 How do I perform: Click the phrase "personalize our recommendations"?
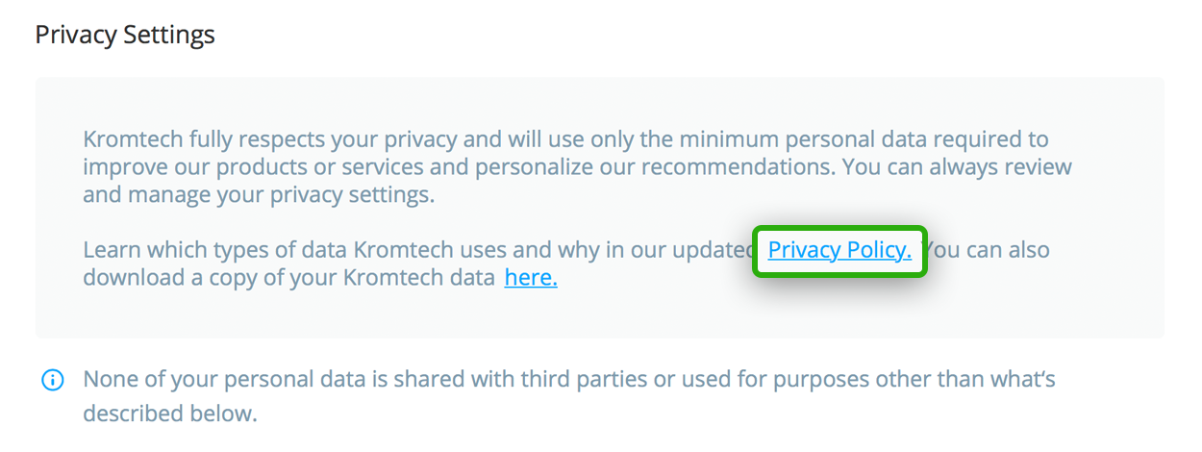(x=655, y=167)
